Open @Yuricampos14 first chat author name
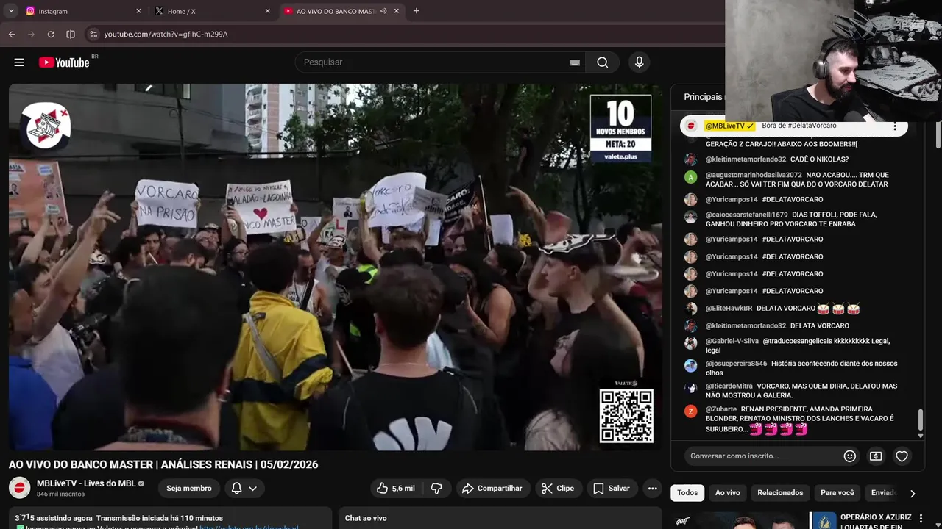The image size is (942, 529). coord(732,200)
